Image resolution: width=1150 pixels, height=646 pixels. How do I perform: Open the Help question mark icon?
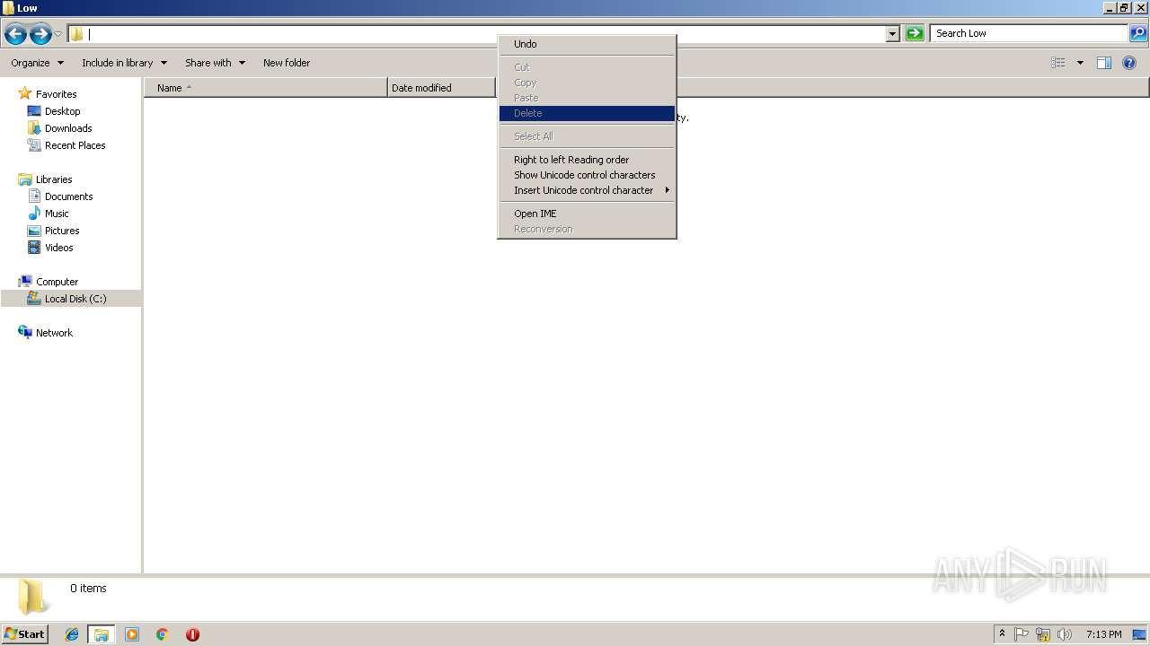pos(1129,63)
